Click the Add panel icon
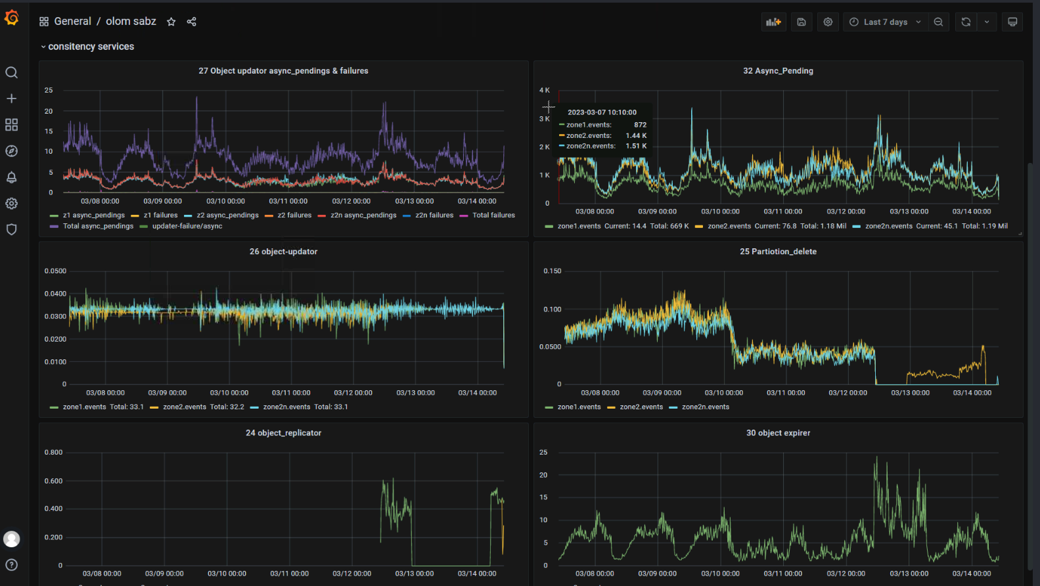 pyautogui.click(x=773, y=22)
